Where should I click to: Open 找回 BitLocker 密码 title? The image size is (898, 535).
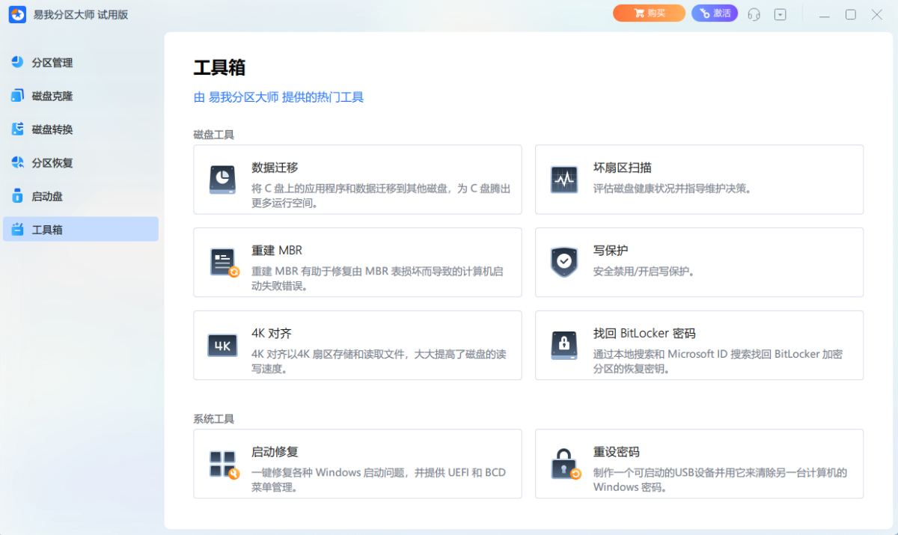tap(644, 334)
